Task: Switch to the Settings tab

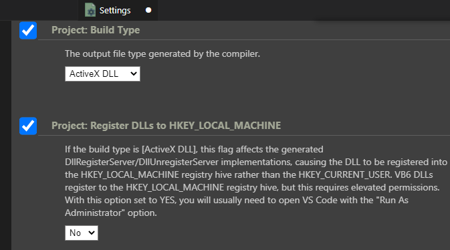Action: (118, 10)
